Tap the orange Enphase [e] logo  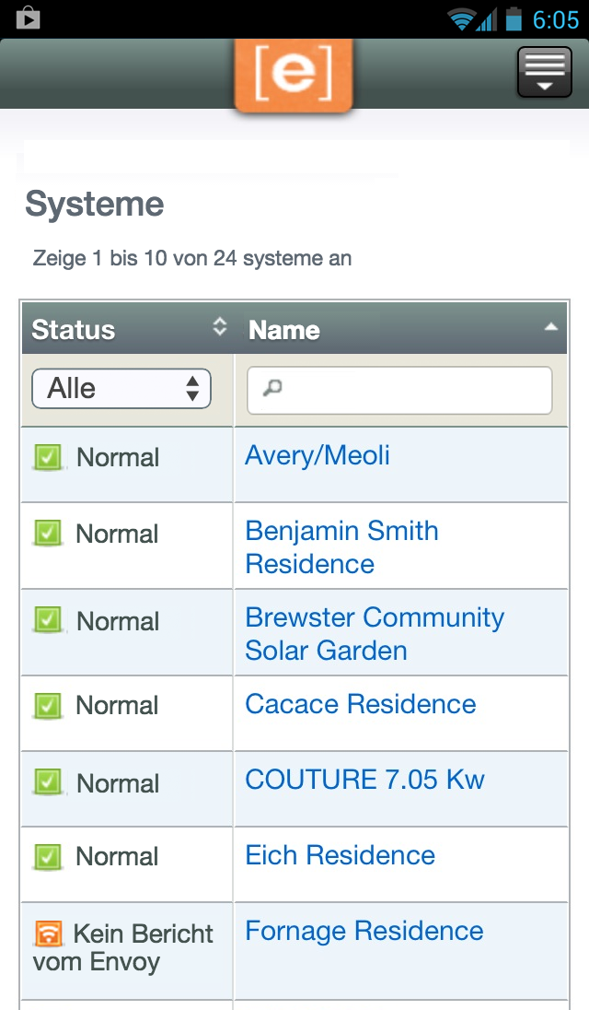click(294, 75)
